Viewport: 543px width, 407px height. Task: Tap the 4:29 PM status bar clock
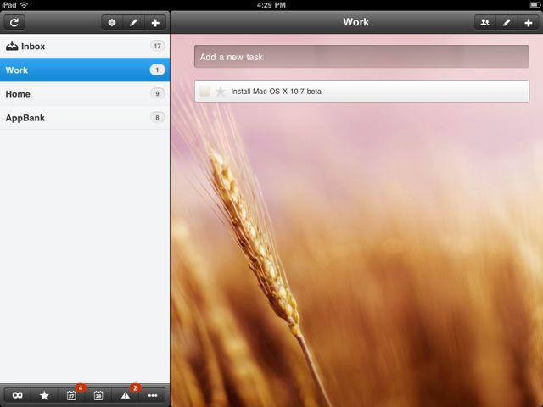click(271, 5)
